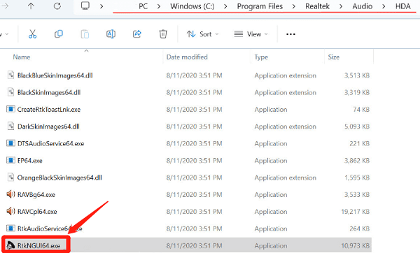The image size is (420, 253).
Task: Sort by Date modified column header
Action: tap(187, 57)
